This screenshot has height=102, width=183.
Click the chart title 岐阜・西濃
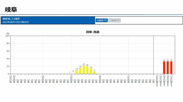(93, 32)
